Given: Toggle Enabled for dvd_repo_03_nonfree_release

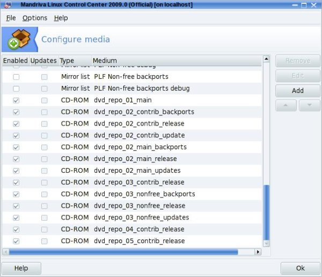Looking at the screenshot, I should 16,206.
